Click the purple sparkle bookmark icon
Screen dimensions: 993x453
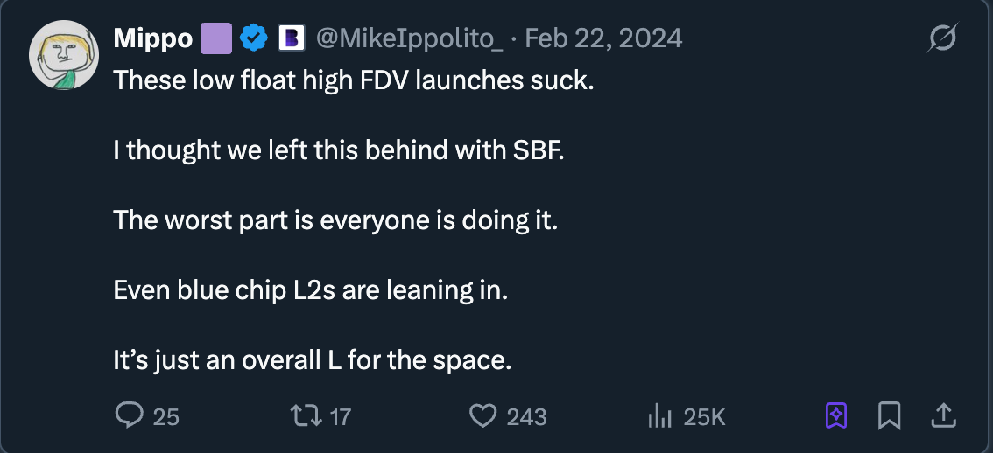click(x=836, y=416)
